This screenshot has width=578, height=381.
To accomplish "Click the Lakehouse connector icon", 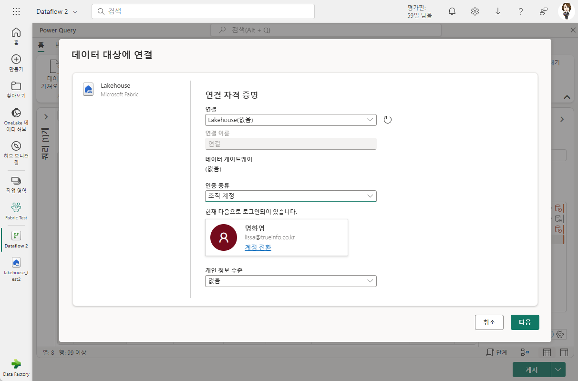I will point(88,90).
